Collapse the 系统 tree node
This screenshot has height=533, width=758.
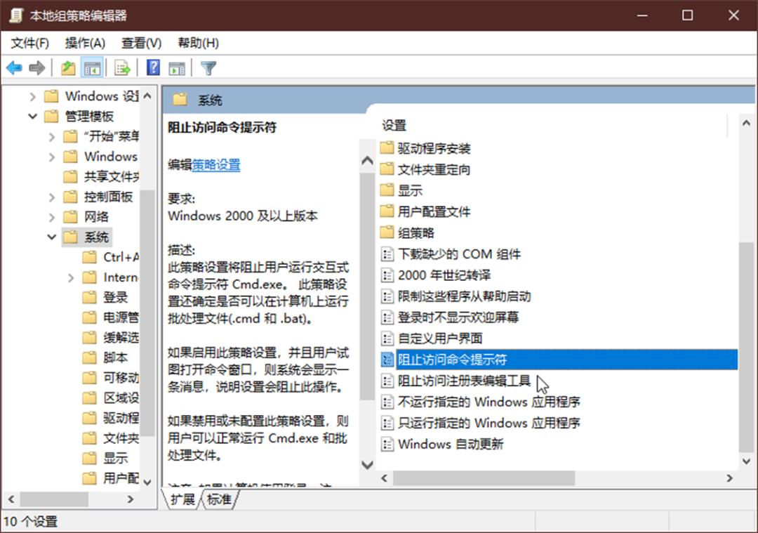pos(52,237)
